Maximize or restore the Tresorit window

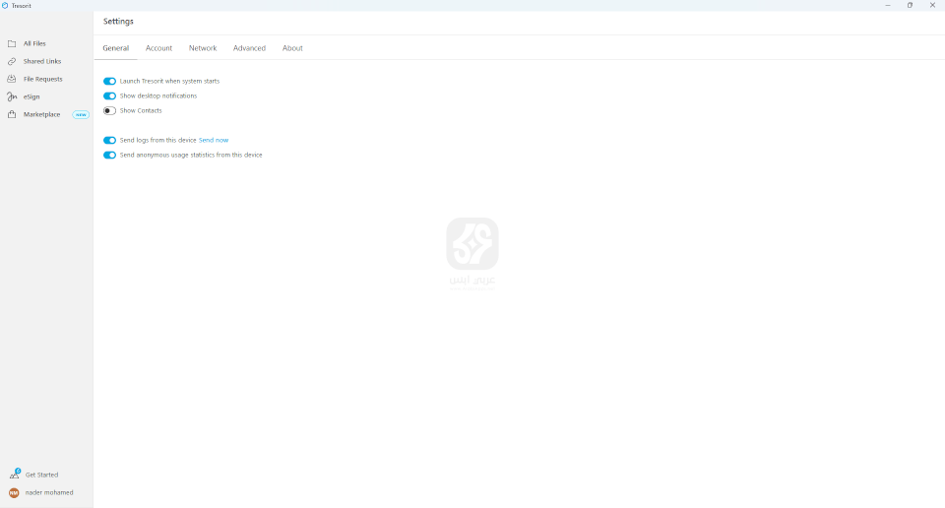click(910, 5)
